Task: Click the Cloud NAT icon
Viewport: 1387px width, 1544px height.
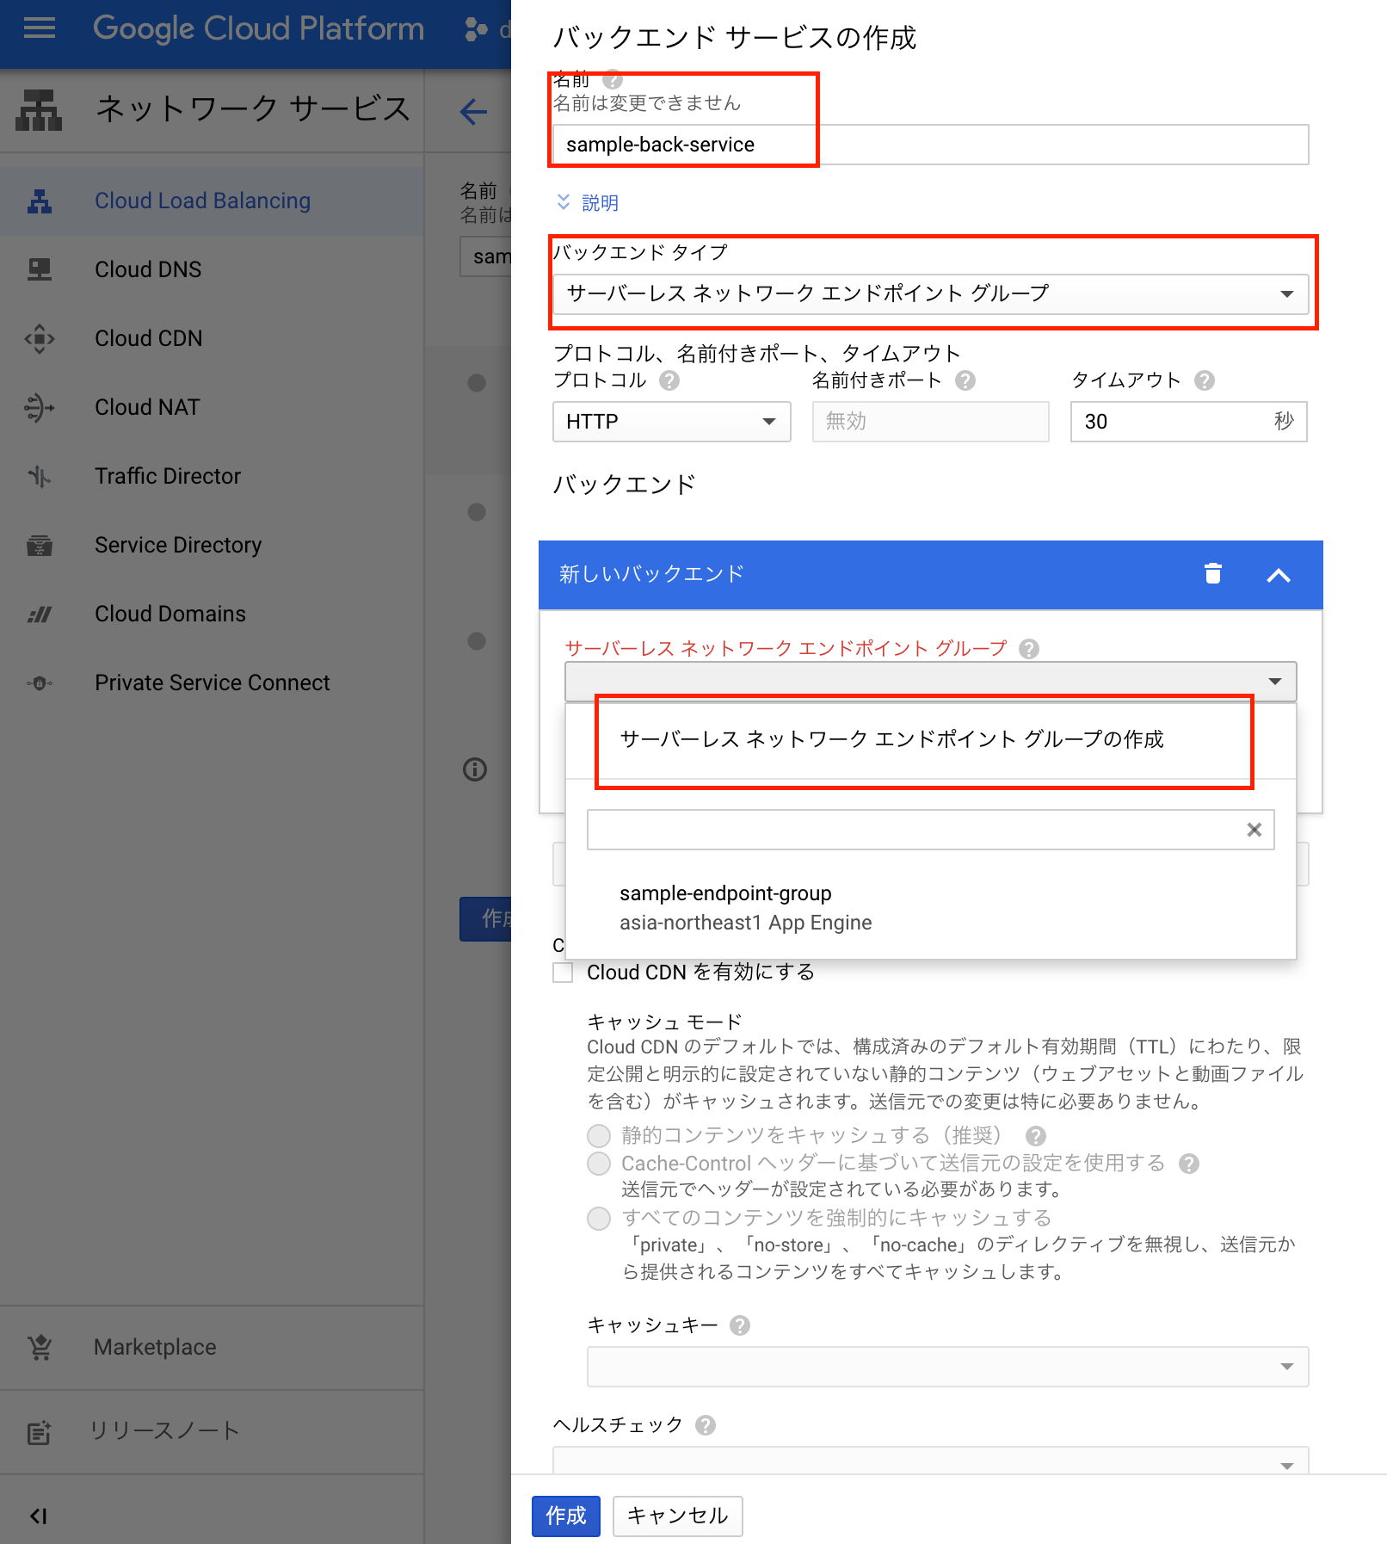Action: click(x=40, y=408)
